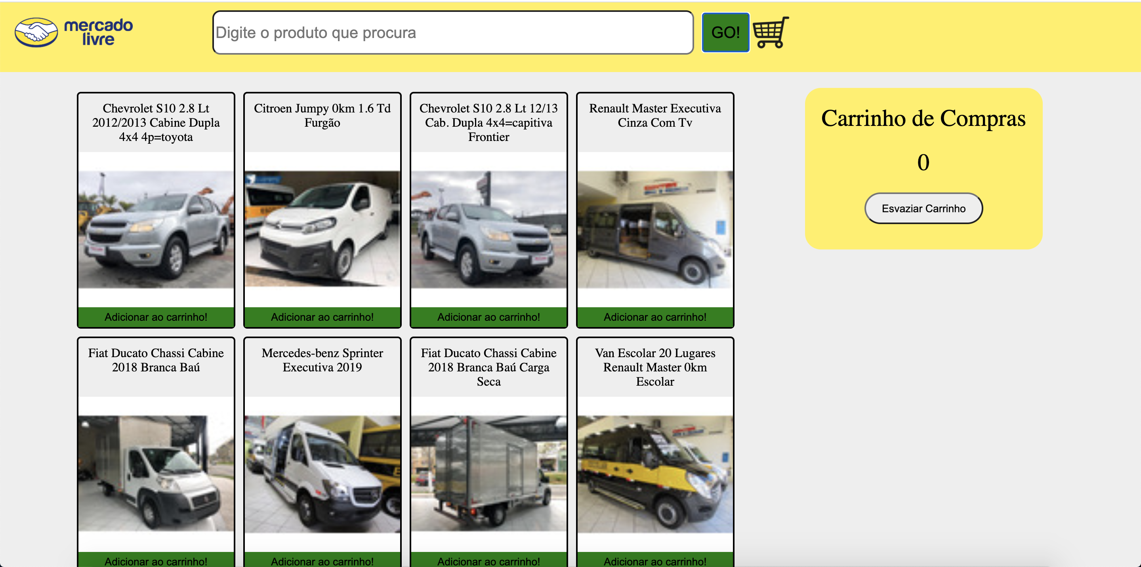The image size is (1141, 567).
Task: Click the Fiat Ducato Carga Seca title
Action: coord(488,367)
